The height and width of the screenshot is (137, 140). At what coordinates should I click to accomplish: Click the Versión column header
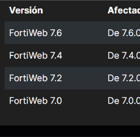tap(26, 10)
